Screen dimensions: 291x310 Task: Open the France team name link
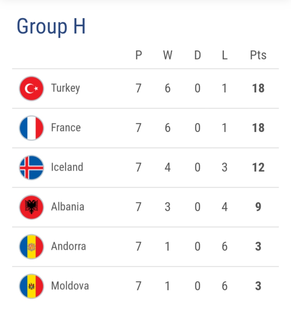[x=66, y=128]
